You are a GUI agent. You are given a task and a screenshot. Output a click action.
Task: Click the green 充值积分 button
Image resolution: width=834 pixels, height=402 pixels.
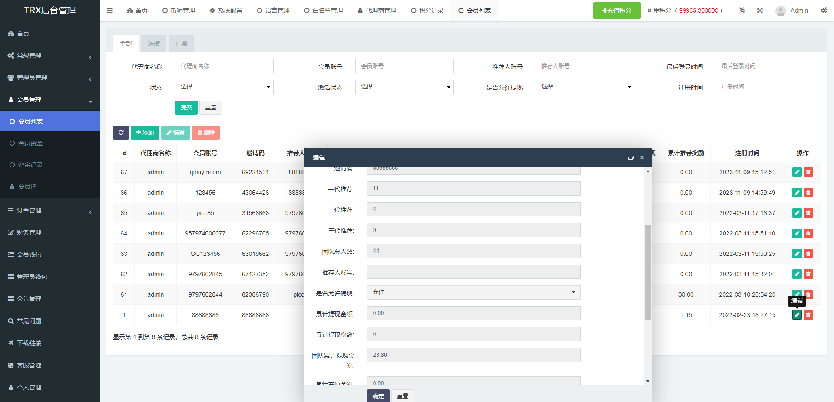(616, 10)
